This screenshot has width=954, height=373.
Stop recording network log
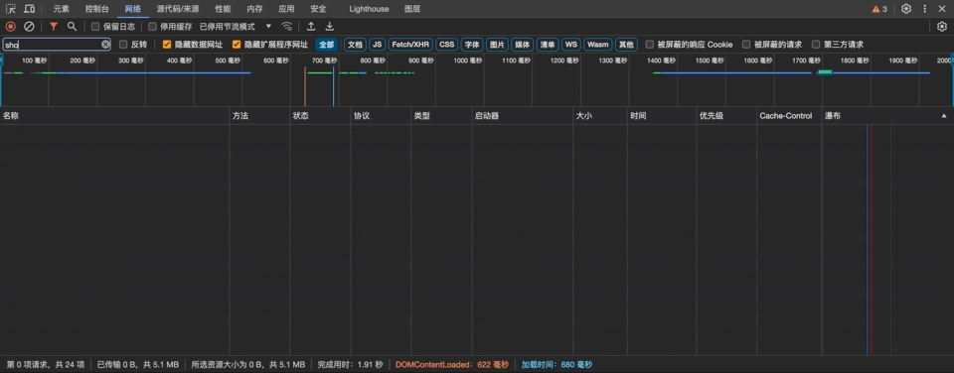pos(10,27)
